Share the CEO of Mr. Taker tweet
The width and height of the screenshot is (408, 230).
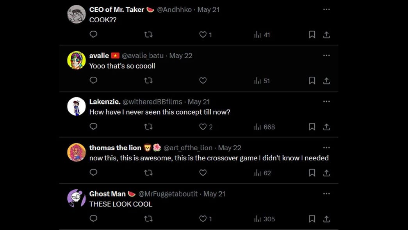click(326, 35)
